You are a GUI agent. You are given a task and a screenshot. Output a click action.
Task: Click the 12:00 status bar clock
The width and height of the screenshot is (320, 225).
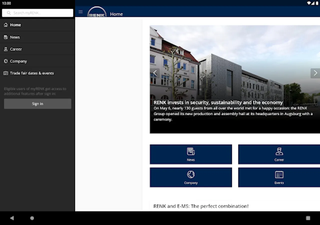(x=6, y=3)
